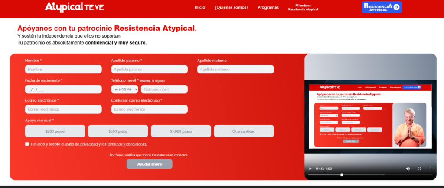Mute the video with speaker icon
444x188 pixels.
pyautogui.click(x=408, y=168)
